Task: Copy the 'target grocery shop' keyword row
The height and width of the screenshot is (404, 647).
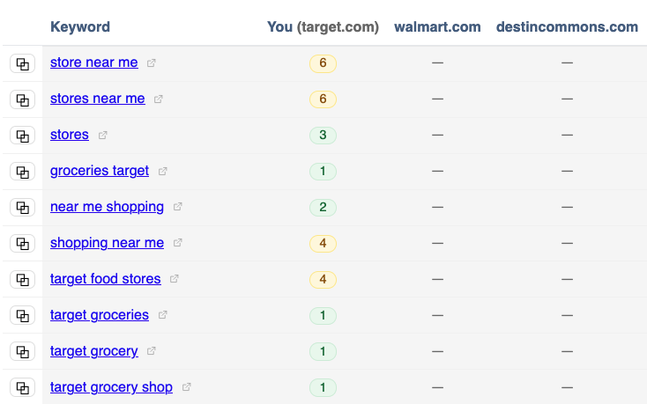Action: (22, 387)
